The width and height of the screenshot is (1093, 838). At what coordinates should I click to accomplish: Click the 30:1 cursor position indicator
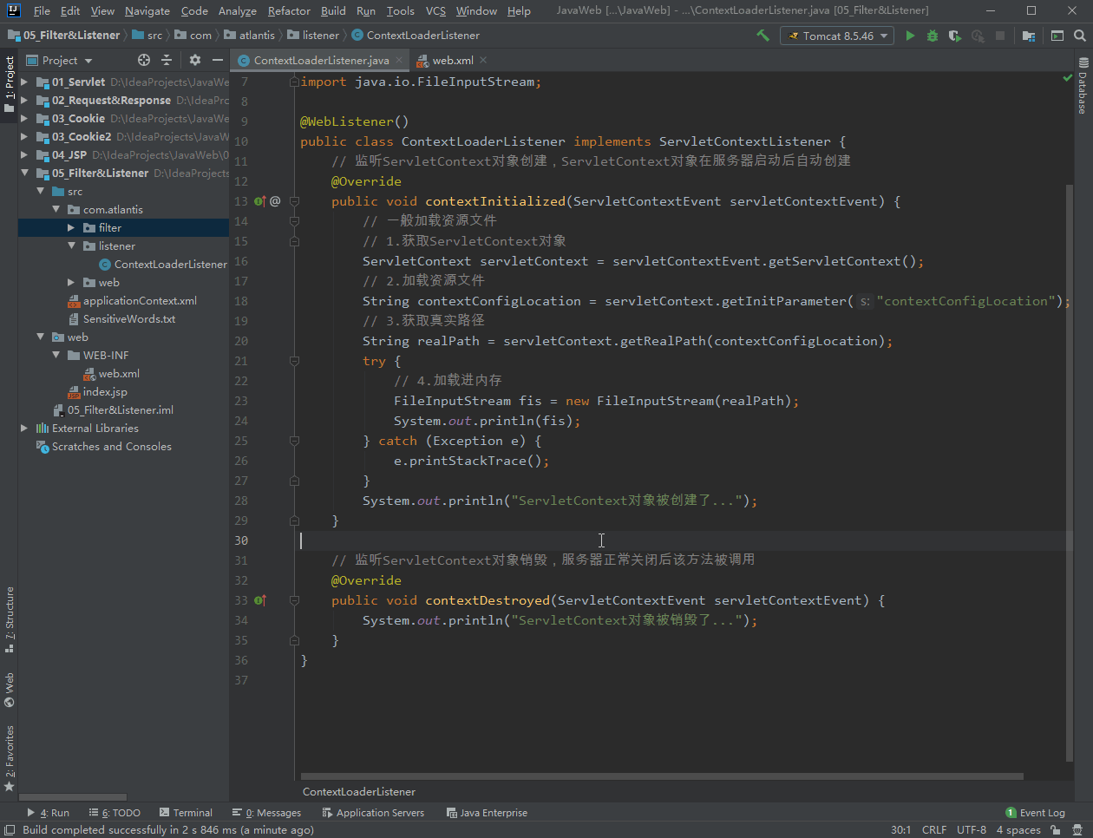coord(901,830)
